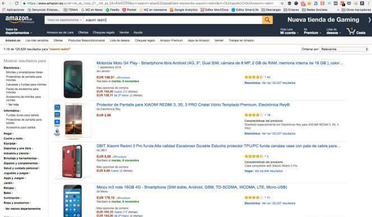Click the purple P extension icon
372x217 pixels.
pos(362,3)
